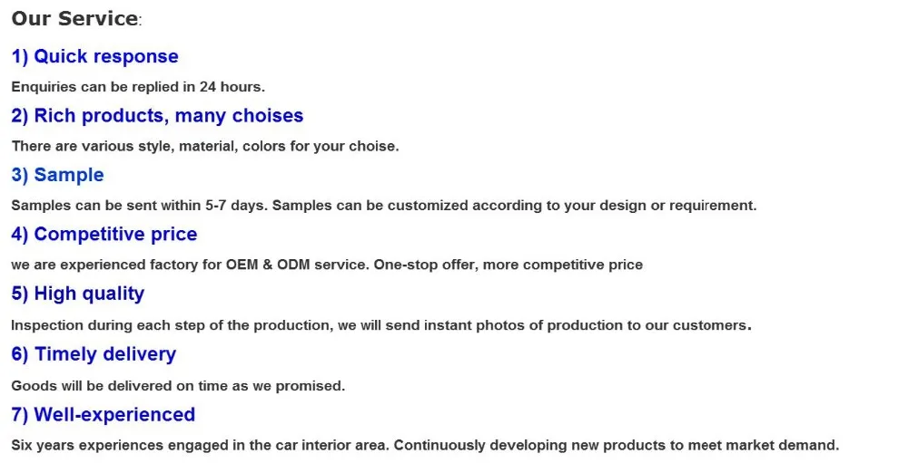
Task: Choose the "5) High quality" heading
Action: click(77, 294)
